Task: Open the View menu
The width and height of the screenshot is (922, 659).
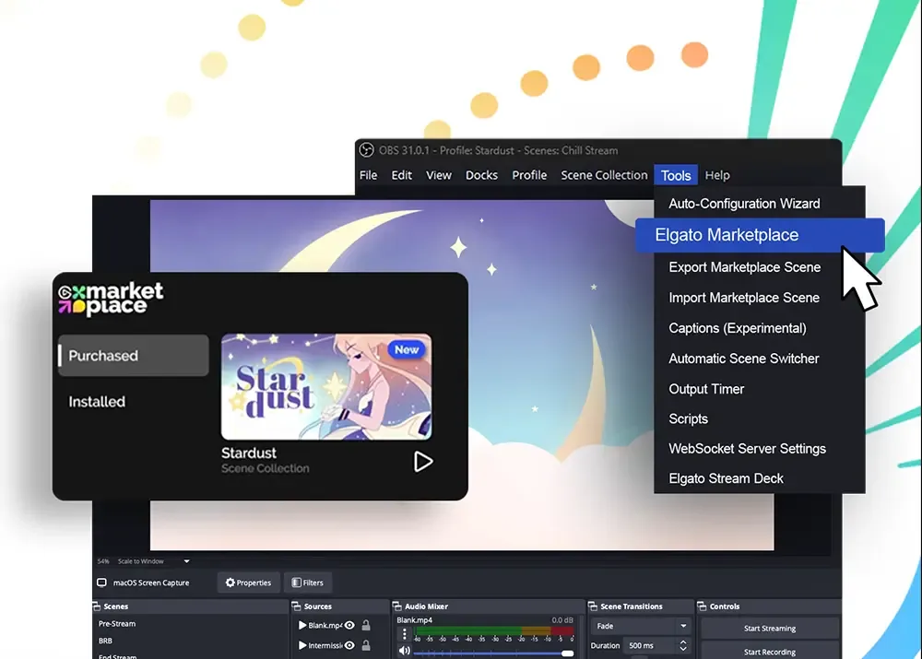Action: 439,175
